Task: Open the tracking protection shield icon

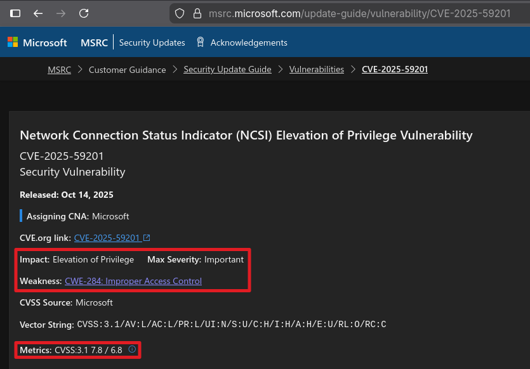Action: coord(180,13)
